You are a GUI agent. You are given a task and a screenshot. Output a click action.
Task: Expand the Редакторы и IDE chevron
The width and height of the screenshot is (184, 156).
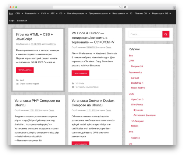point(170,13)
